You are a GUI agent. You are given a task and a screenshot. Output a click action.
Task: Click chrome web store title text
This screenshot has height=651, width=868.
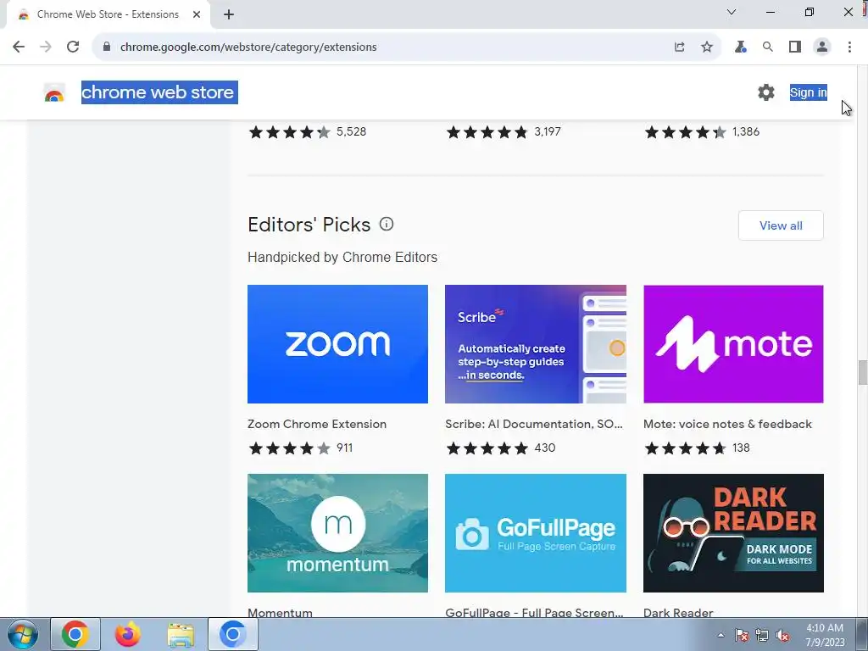pyautogui.click(x=159, y=92)
